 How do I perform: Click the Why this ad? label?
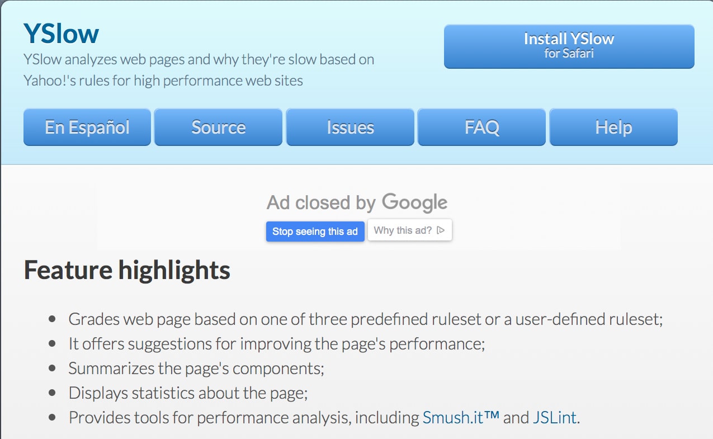404,229
